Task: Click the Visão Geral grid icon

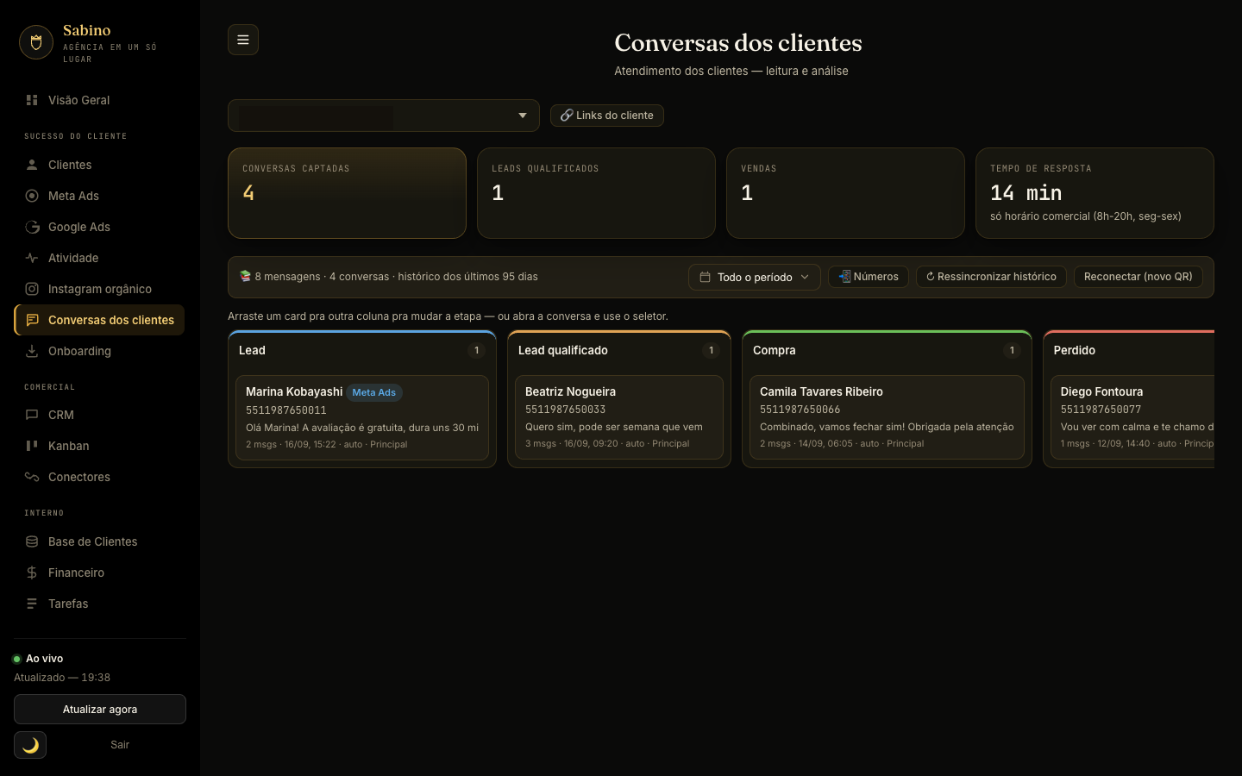Action: 32,100
